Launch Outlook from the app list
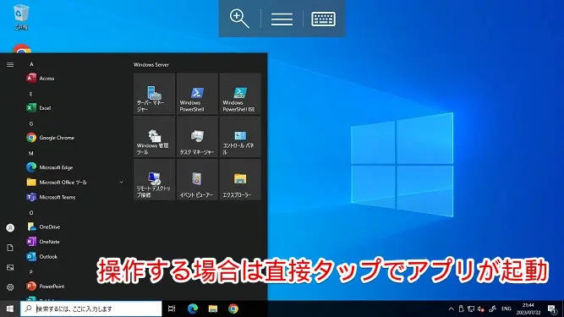Screen dimensions: 564x317 click(x=75, y=257)
